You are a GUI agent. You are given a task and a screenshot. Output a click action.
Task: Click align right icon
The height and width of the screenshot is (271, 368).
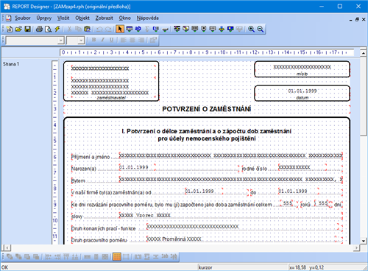pyautogui.click(x=141, y=40)
